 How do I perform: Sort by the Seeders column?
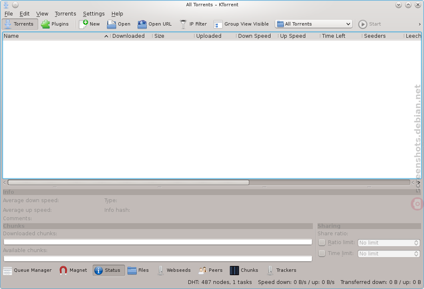383,36
